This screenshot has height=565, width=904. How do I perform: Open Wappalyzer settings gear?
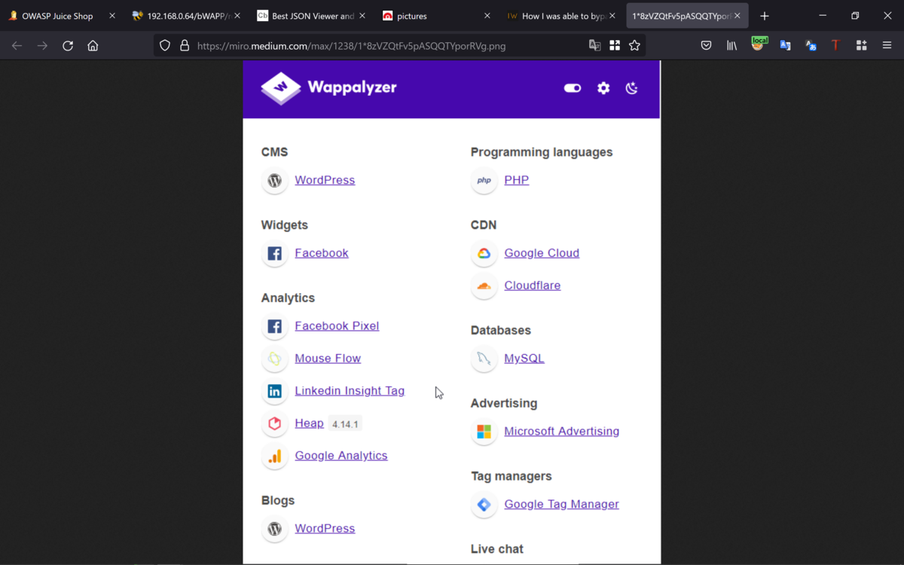coord(603,88)
